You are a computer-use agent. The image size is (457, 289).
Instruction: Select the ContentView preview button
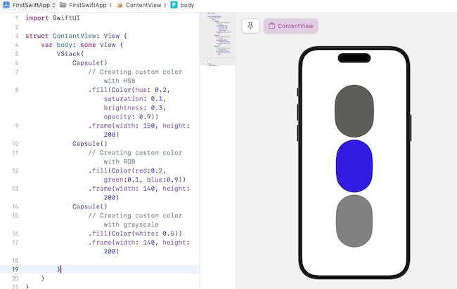(x=290, y=26)
